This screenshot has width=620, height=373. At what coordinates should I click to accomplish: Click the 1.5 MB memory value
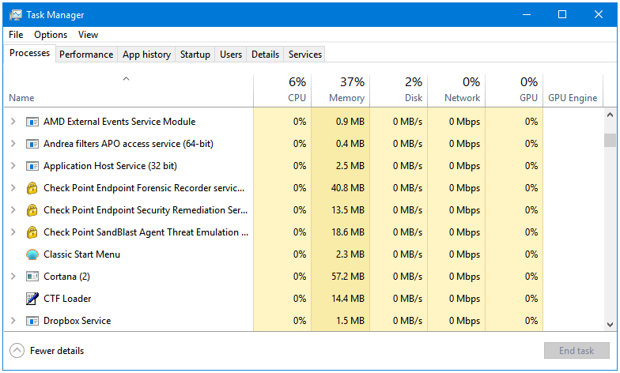pyautogui.click(x=350, y=321)
